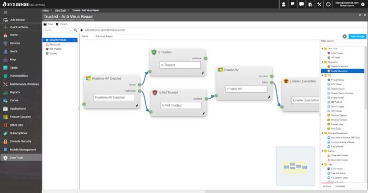
Task: Click the Auto Arrange button
Action: tap(357, 36)
